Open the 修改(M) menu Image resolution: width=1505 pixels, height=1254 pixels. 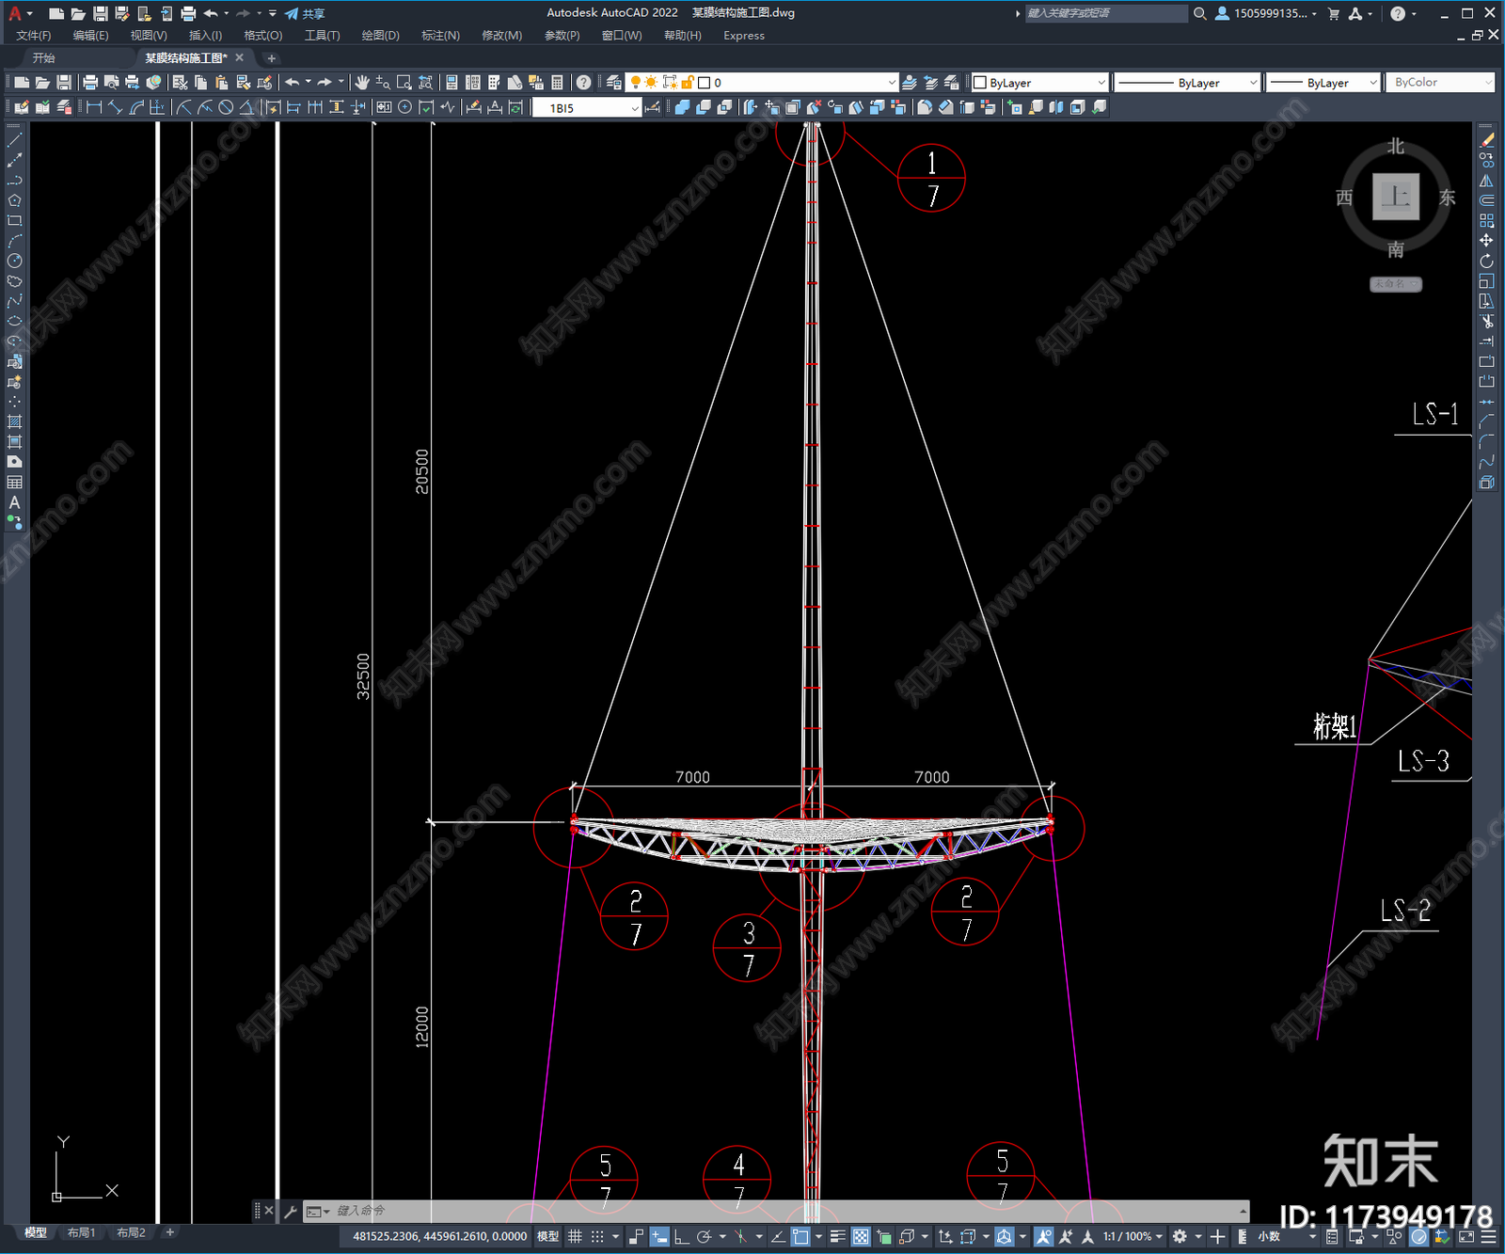(501, 36)
